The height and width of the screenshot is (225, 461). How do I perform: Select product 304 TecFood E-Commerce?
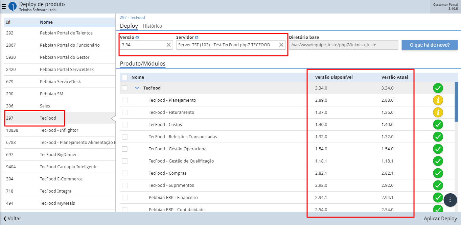pyautogui.click(x=60, y=179)
